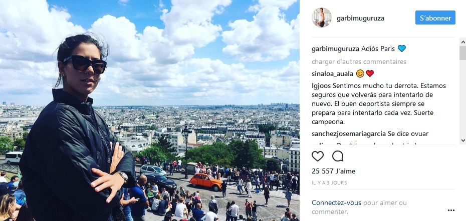The image size is (466, 221).
Task: Click the blue heart emoji in the caption
Action: [x=402, y=48]
